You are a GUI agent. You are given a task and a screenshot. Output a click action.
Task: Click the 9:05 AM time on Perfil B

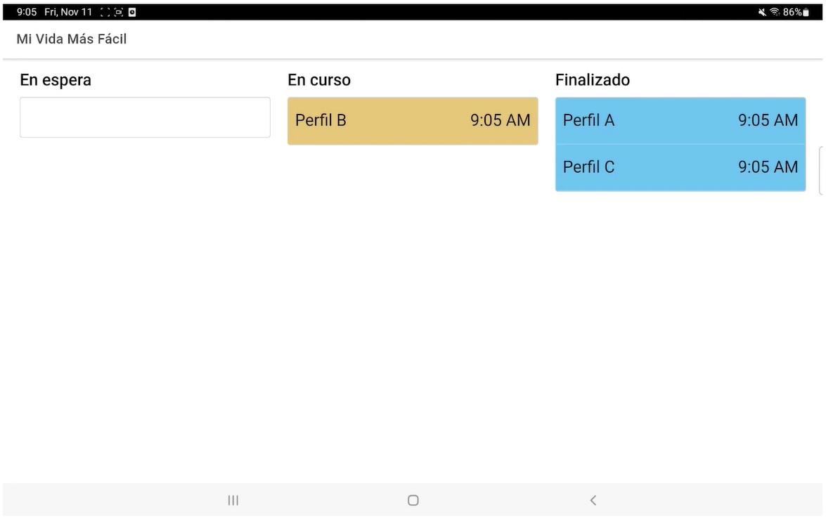coord(500,121)
